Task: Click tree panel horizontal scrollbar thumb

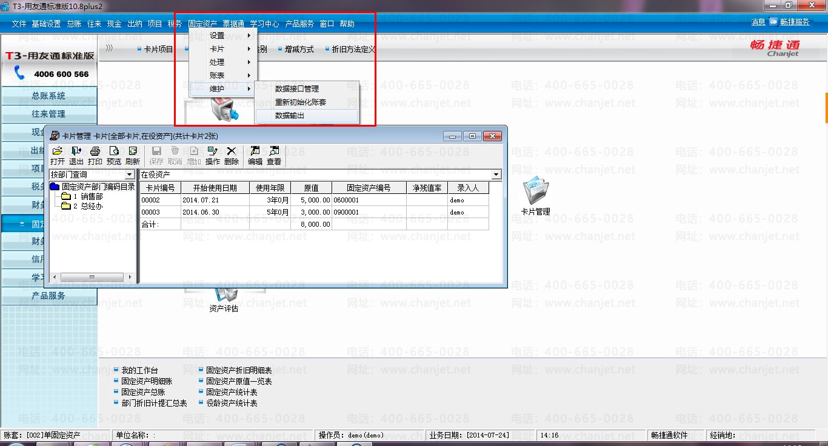Action: tap(92, 277)
